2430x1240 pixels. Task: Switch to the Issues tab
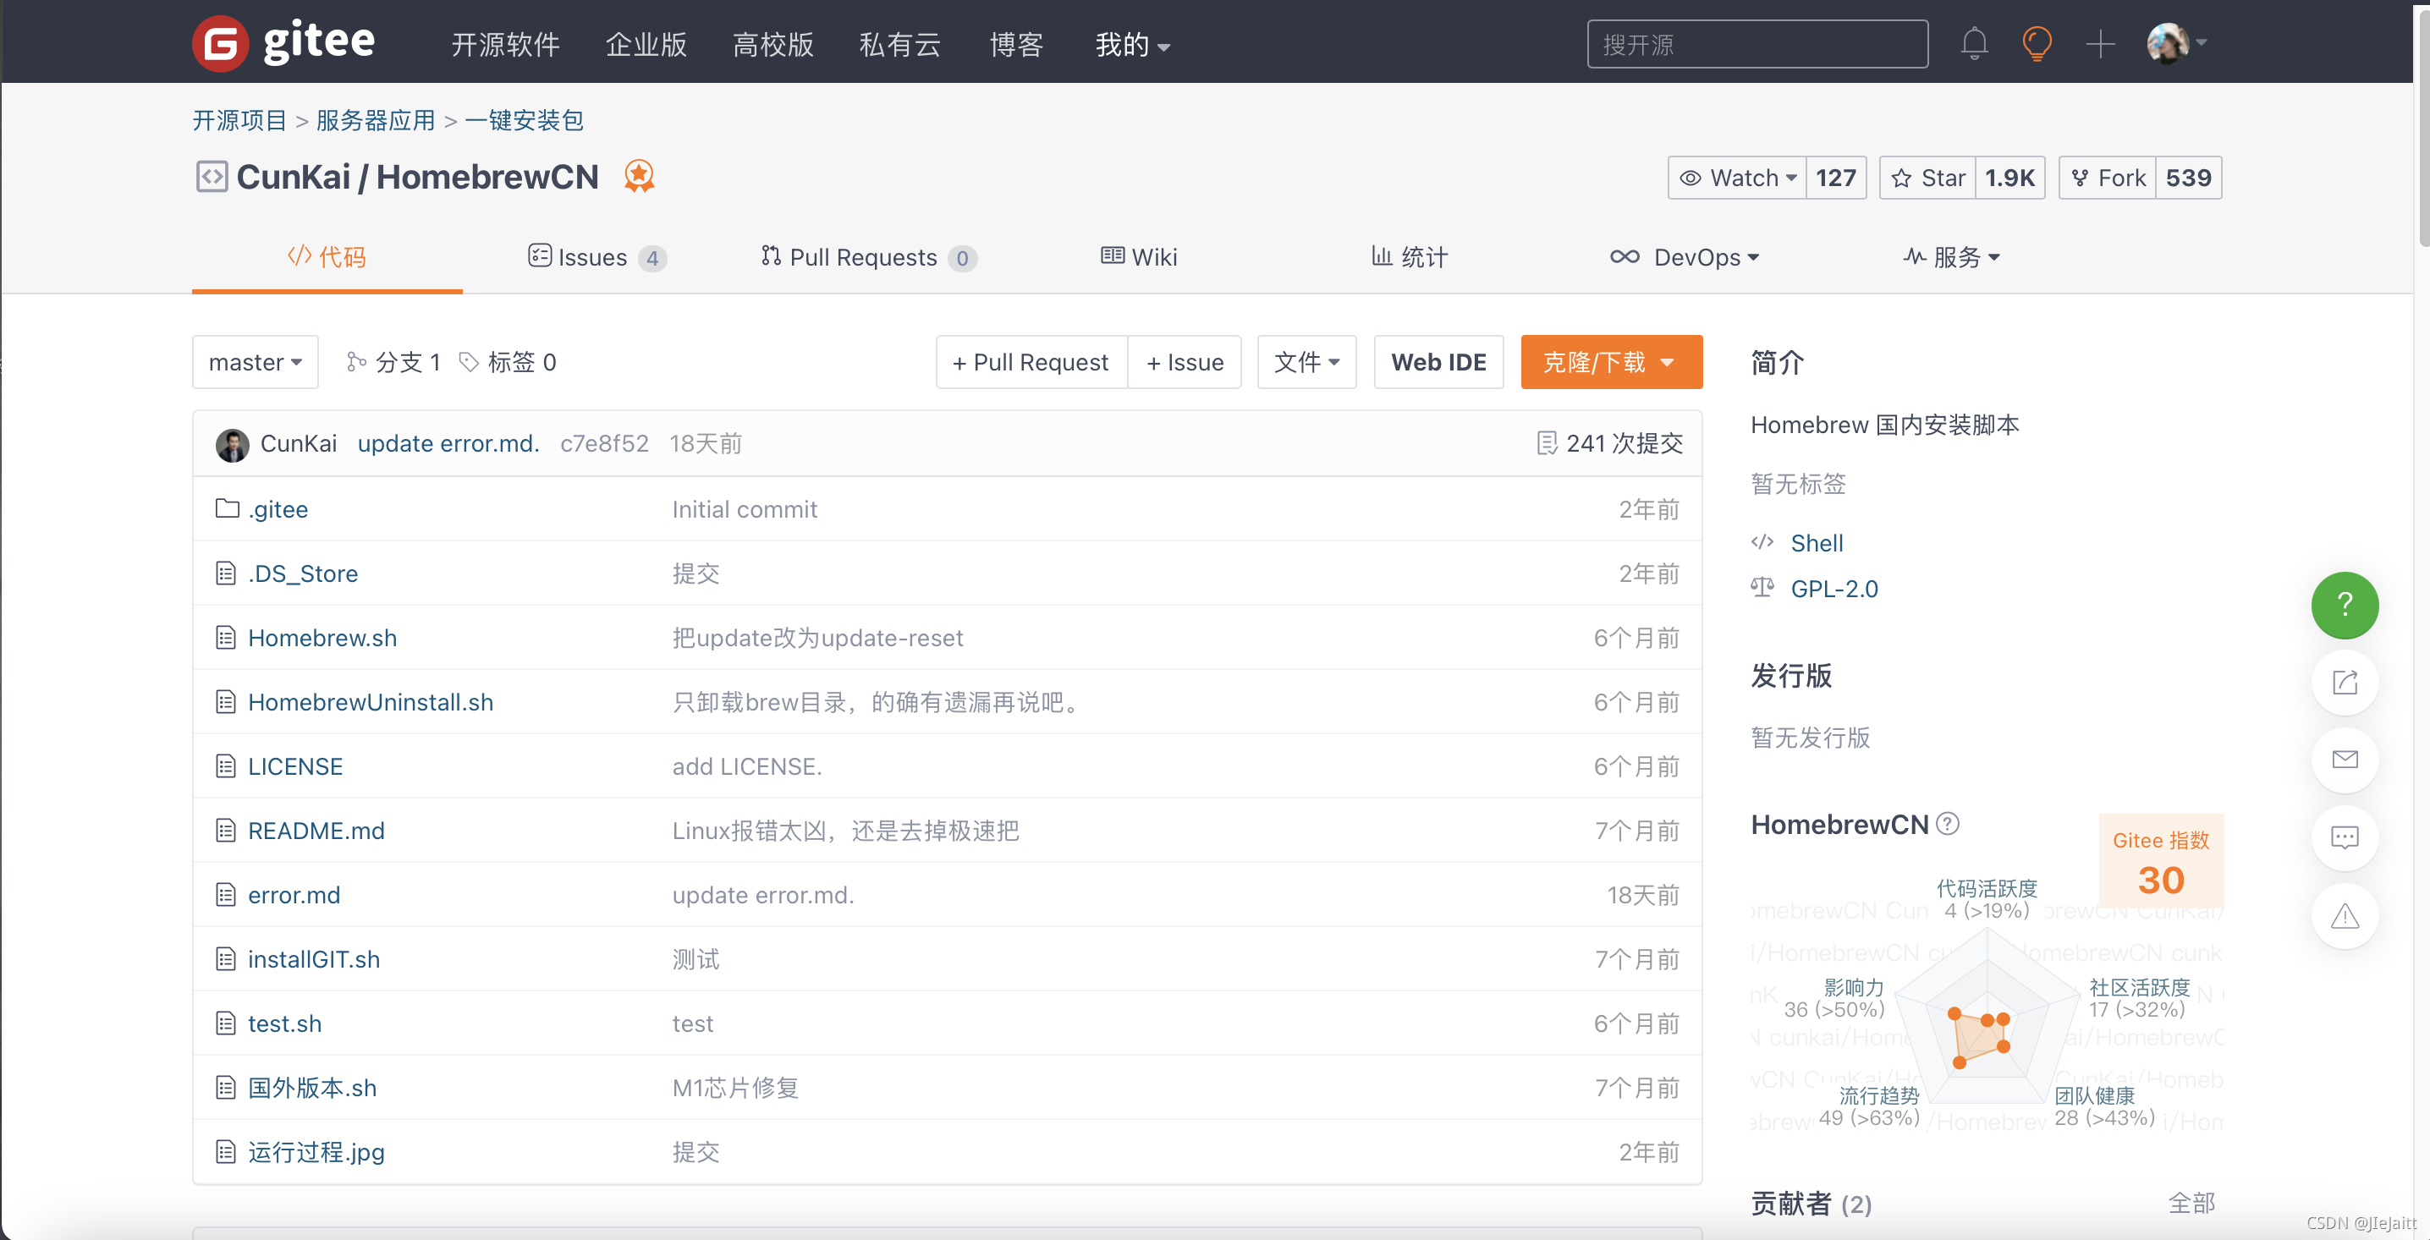tap(597, 256)
